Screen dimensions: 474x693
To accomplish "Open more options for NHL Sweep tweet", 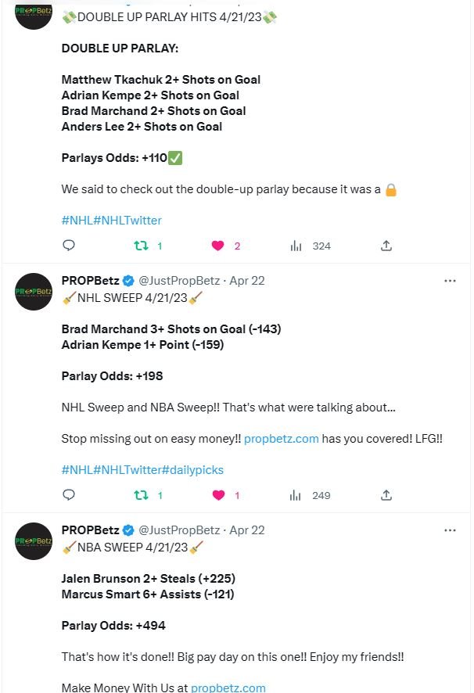I will pyautogui.click(x=450, y=281).
